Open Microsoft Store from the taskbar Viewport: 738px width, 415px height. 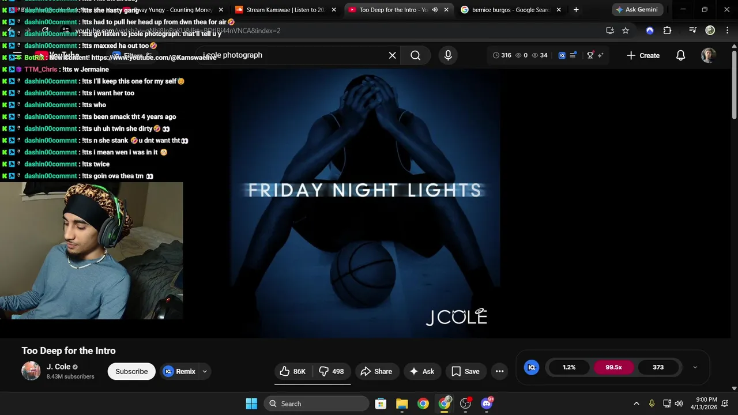[x=381, y=403]
